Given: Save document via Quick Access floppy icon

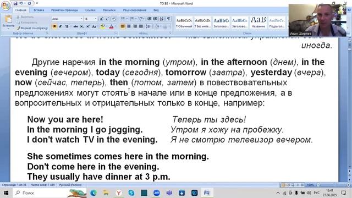Looking at the screenshot, I should point(15,3).
